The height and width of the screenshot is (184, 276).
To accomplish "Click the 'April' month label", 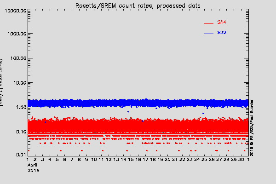I will tap(32, 165).
